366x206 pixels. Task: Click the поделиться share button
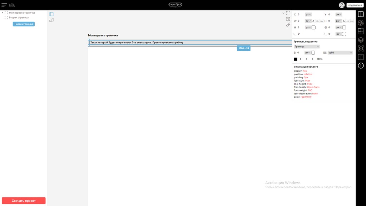[x=355, y=5]
